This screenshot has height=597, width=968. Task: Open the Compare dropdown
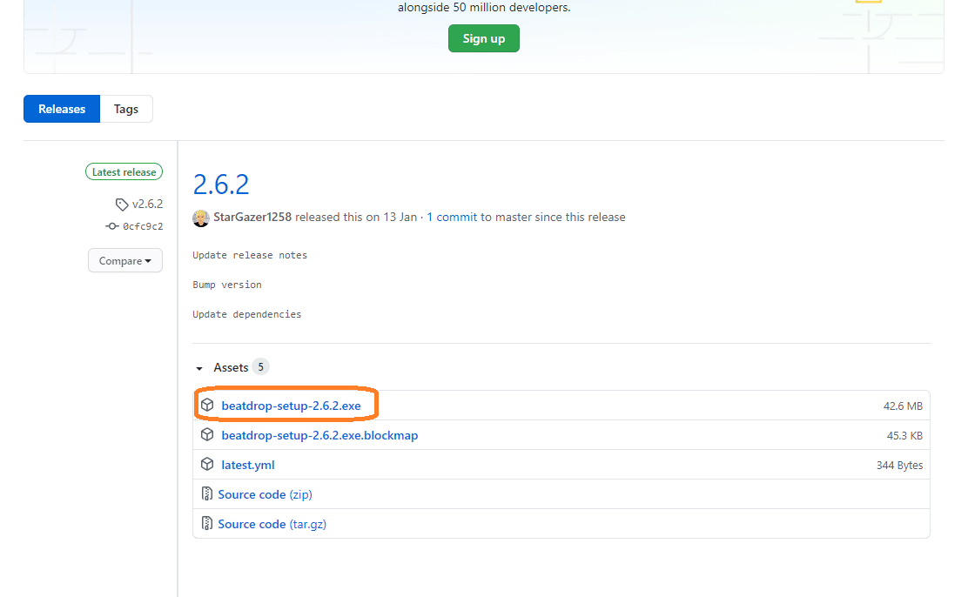(x=125, y=260)
